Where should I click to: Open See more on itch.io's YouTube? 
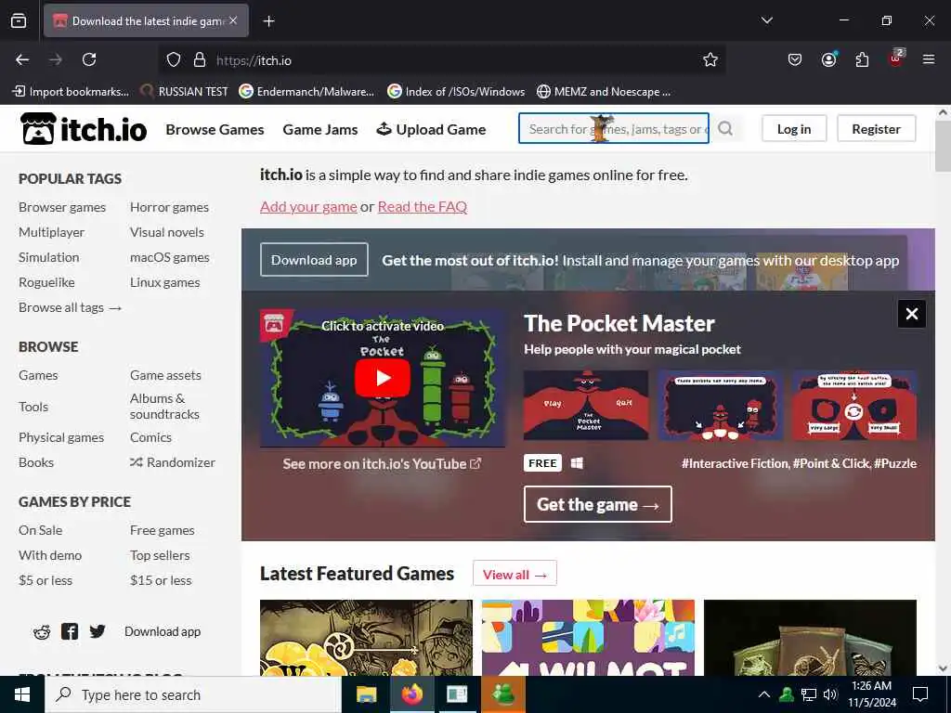382,464
